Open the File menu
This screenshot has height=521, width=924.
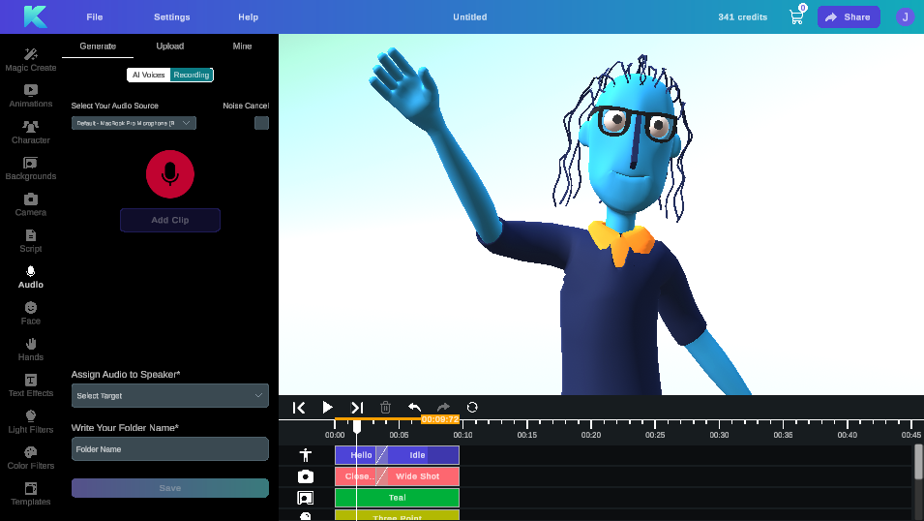pos(95,17)
